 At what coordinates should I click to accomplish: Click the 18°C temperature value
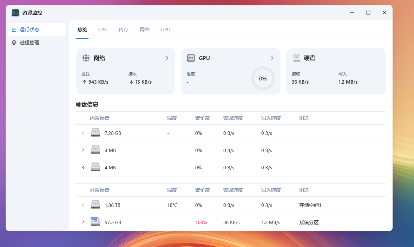pyautogui.click(x=172, y=205)
